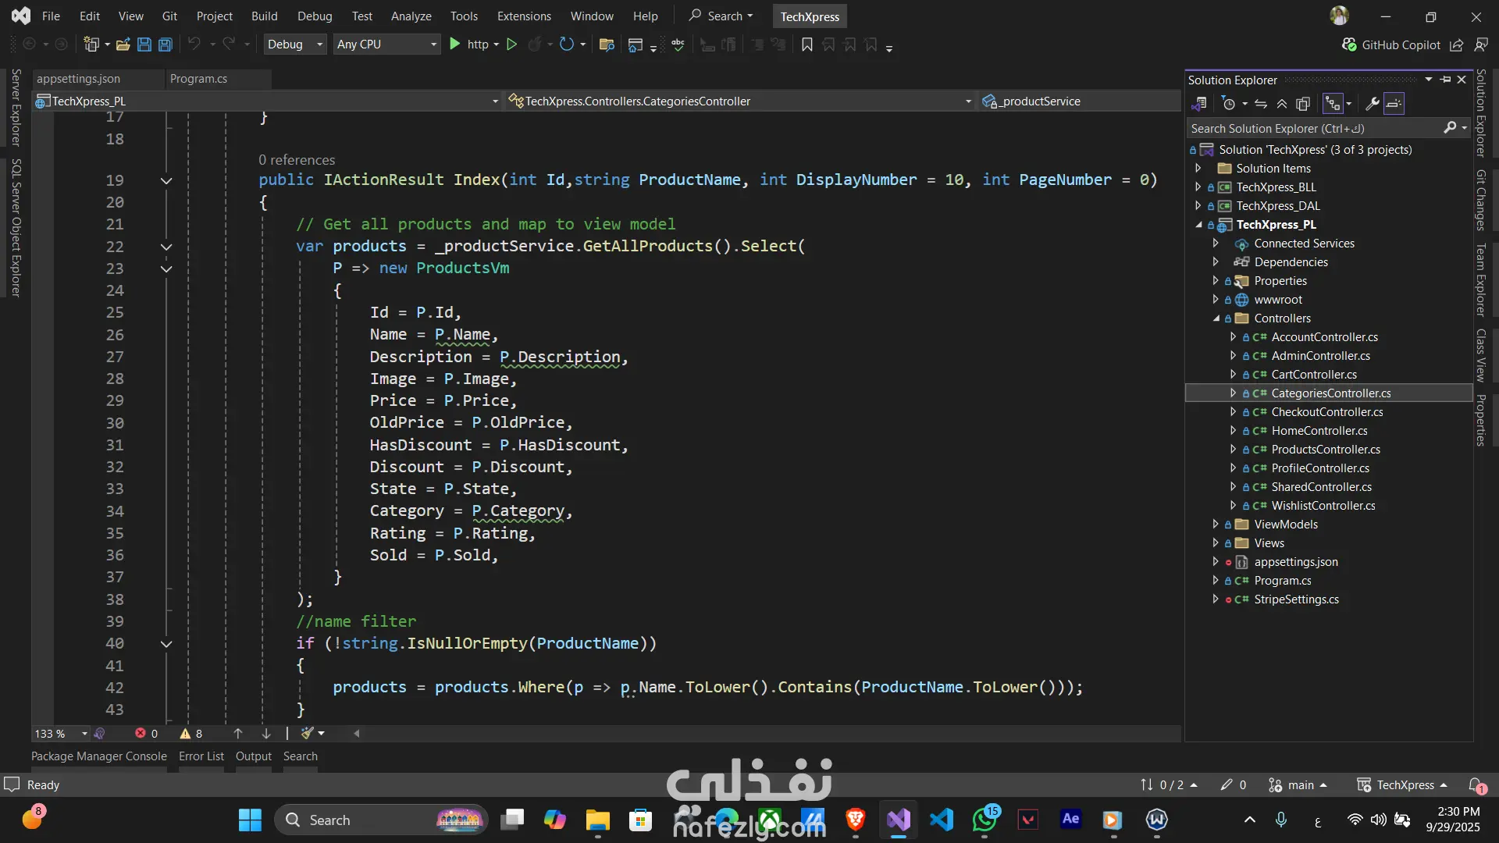1499x843 pixels.
Task: Click the Save All toolbar icon
Action: pyautogui.click(x=165, y=44)
